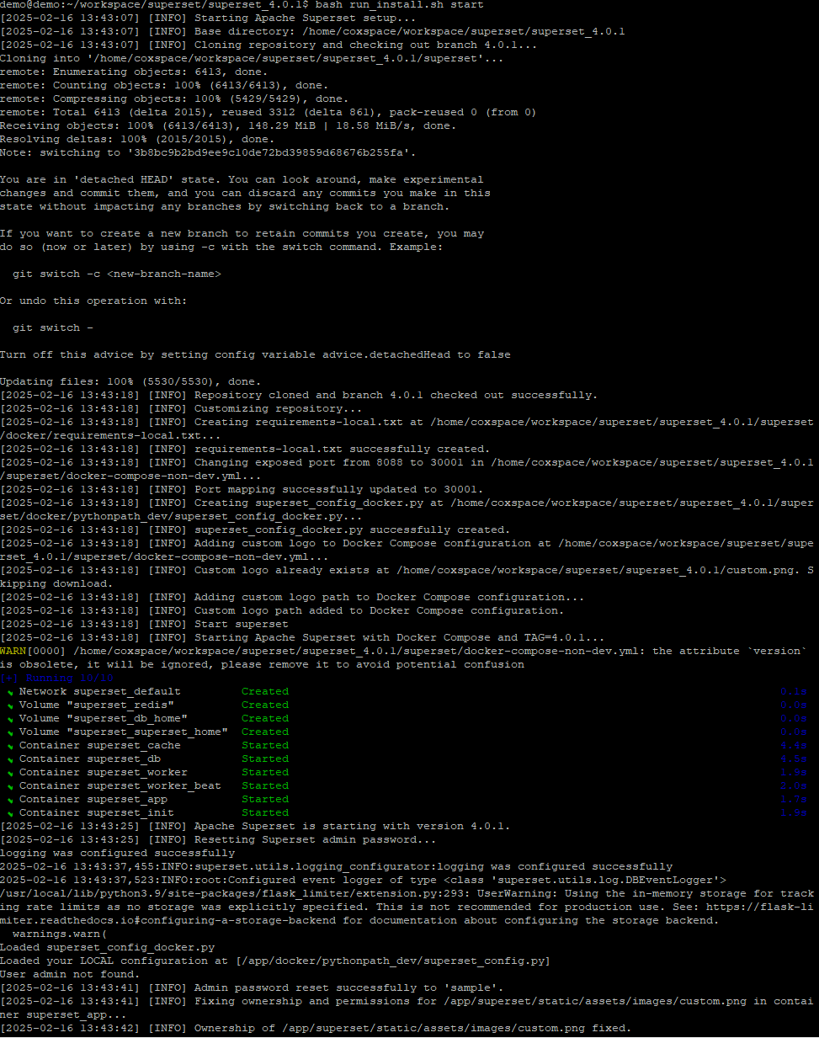Click "You are in 'detached HEAD' state" text
819x1038 pixels.
click(110, 180)
